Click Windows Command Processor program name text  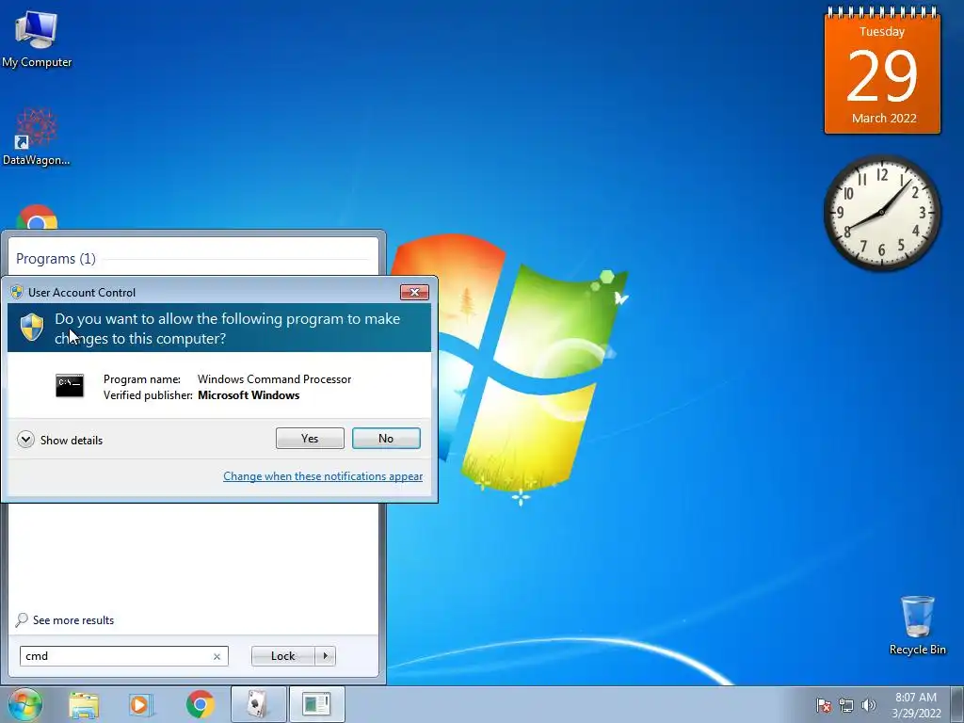pos(274,379)
